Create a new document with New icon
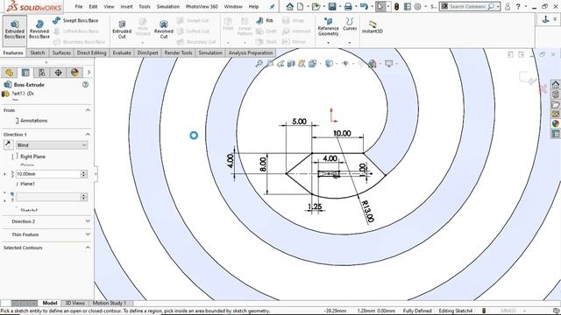 point(301,6)
